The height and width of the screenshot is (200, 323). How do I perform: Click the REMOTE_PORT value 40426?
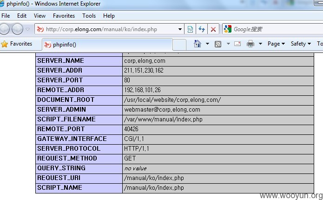coord(131,129)
